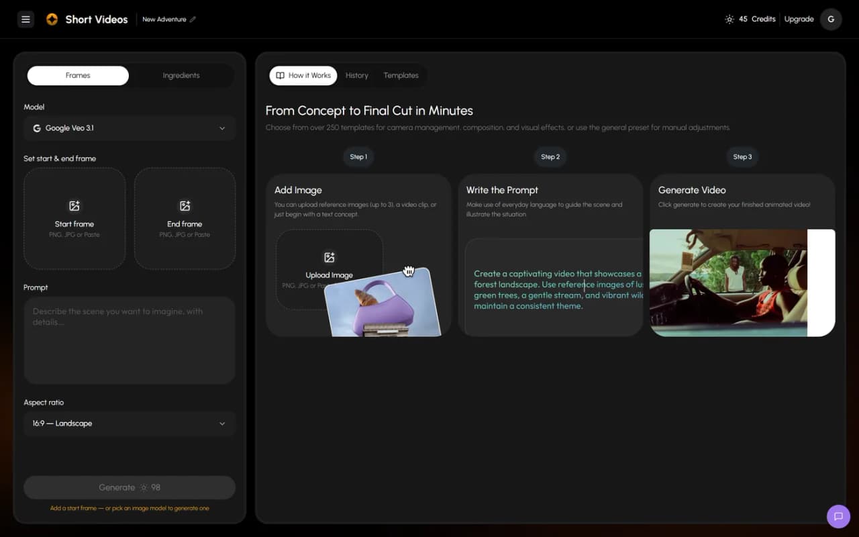Click the 'From Concept to Final Cut in Minutes' heading

coord(369,111)
